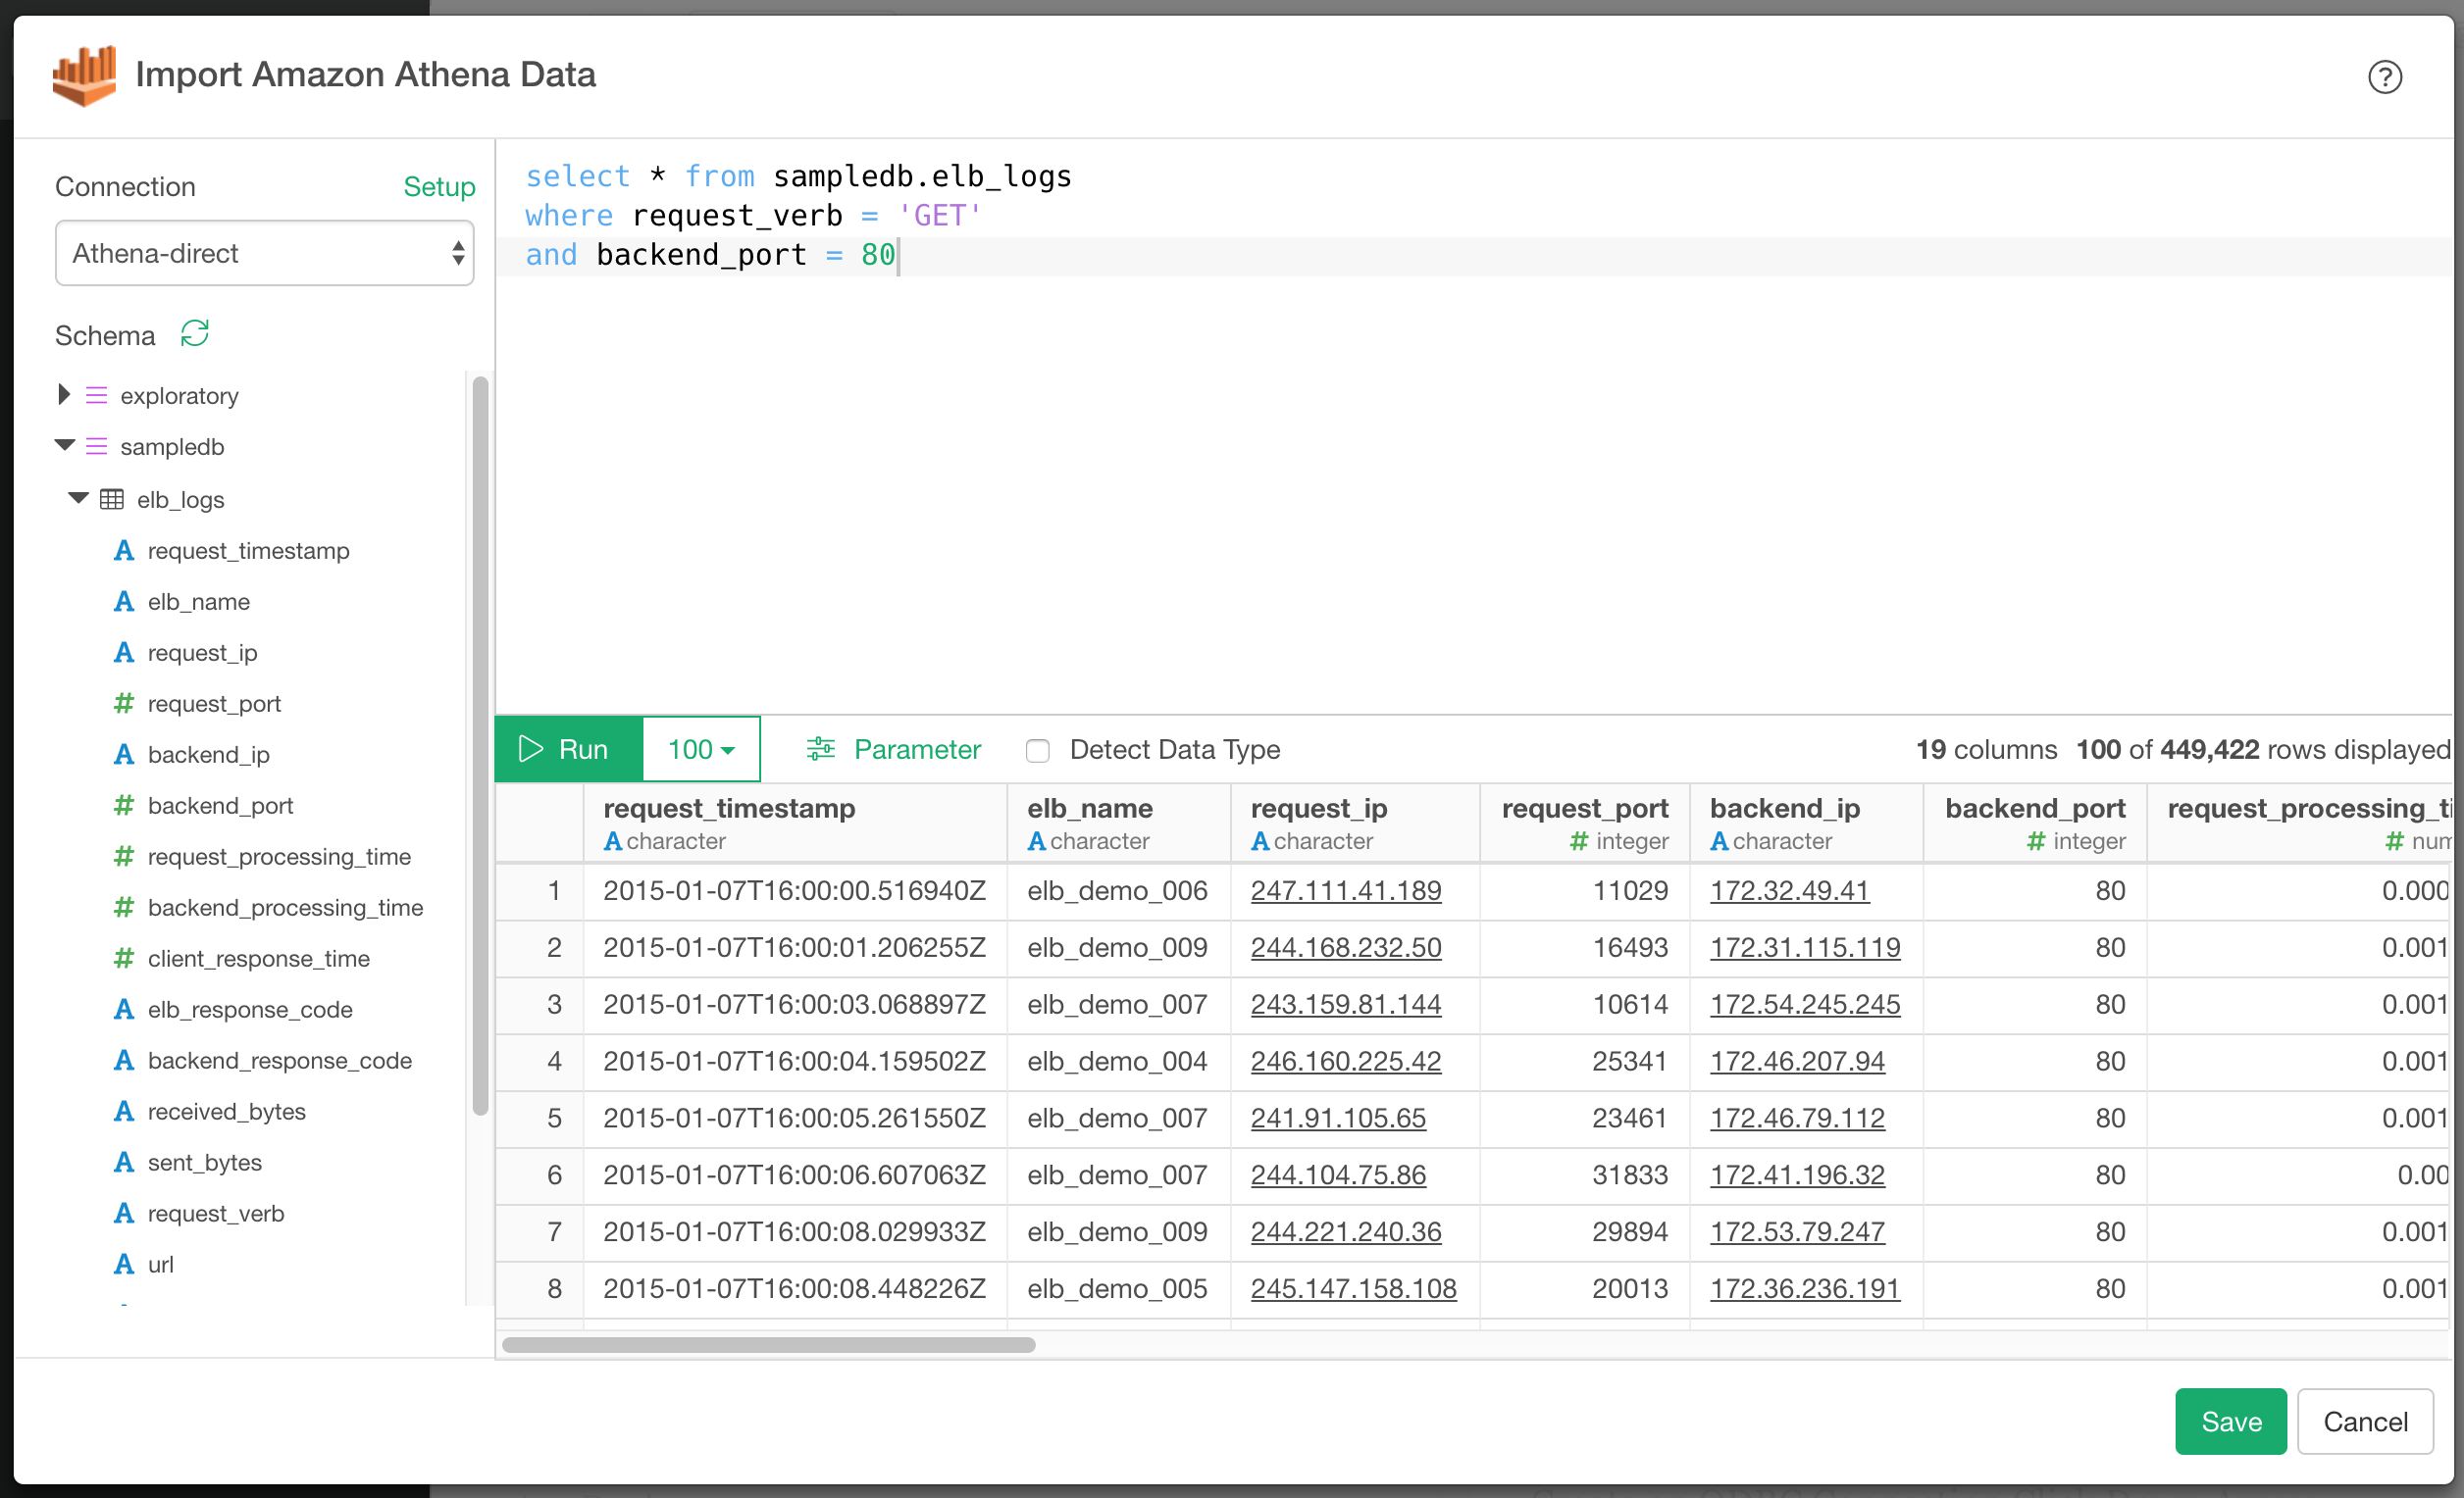Open the Athena-direct connection dropdown

pyautogui.click(x=265, y=253)
